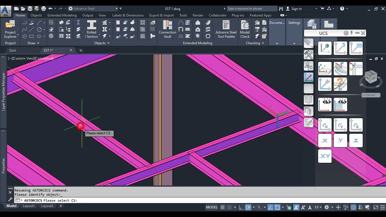The height and width of the screenshot is (217, 386).
Task: Click the Unnamed UCS label under the ViewCube
Action: (x=371, y=95)
